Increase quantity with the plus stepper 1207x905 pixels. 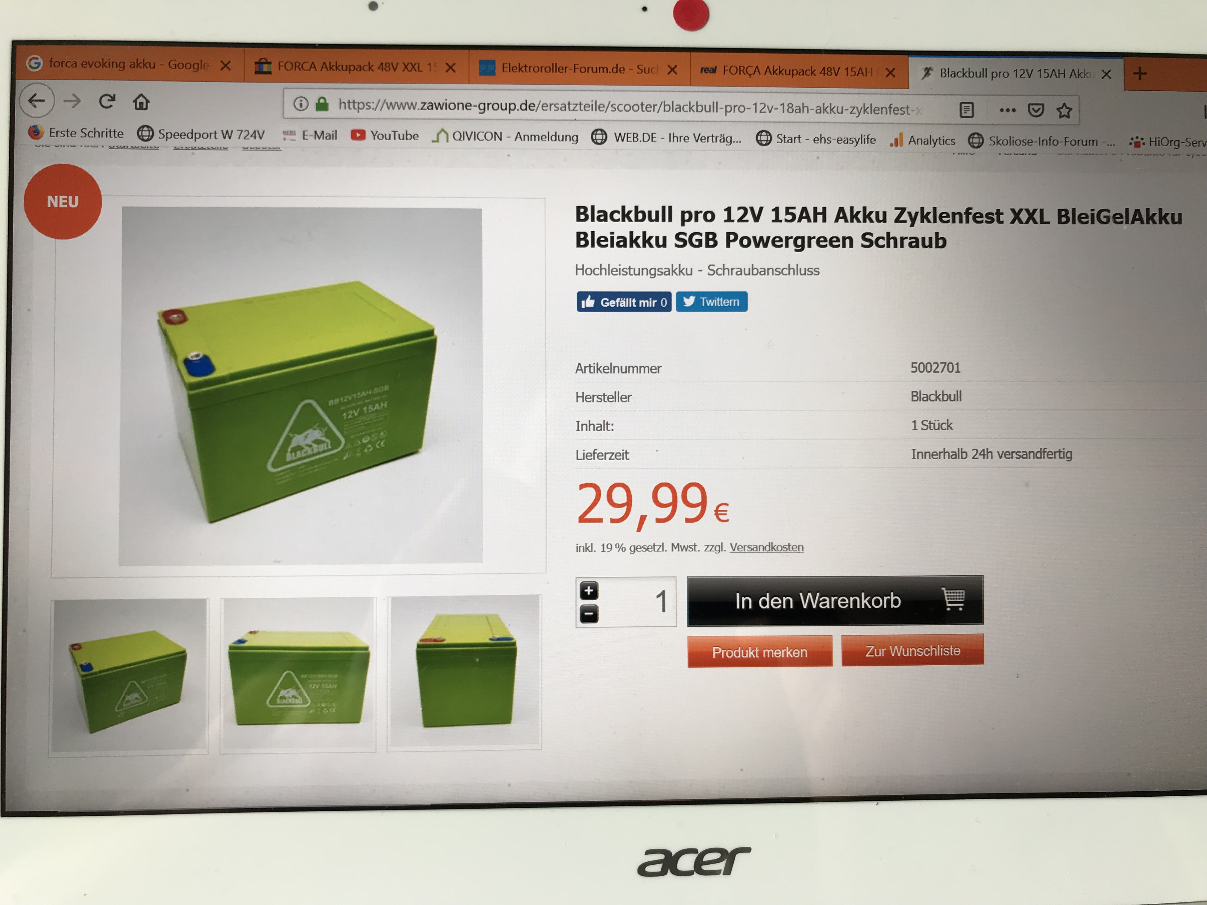pyautogui.click(x=589, y=590)
